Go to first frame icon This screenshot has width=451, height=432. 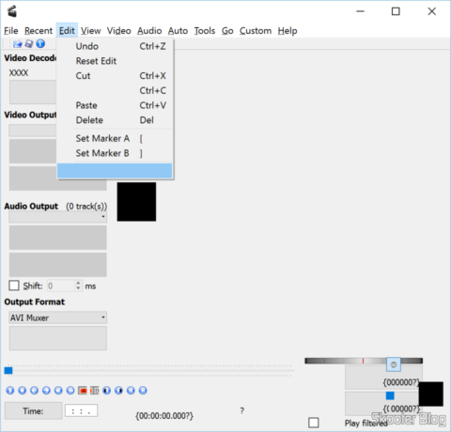(x=131, y=391)
